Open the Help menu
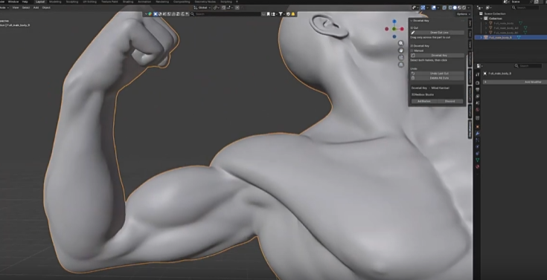Screen dimensions: 547x280 (x=25, y=1)
